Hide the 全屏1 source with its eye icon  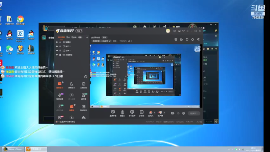(x=57, y=50)
